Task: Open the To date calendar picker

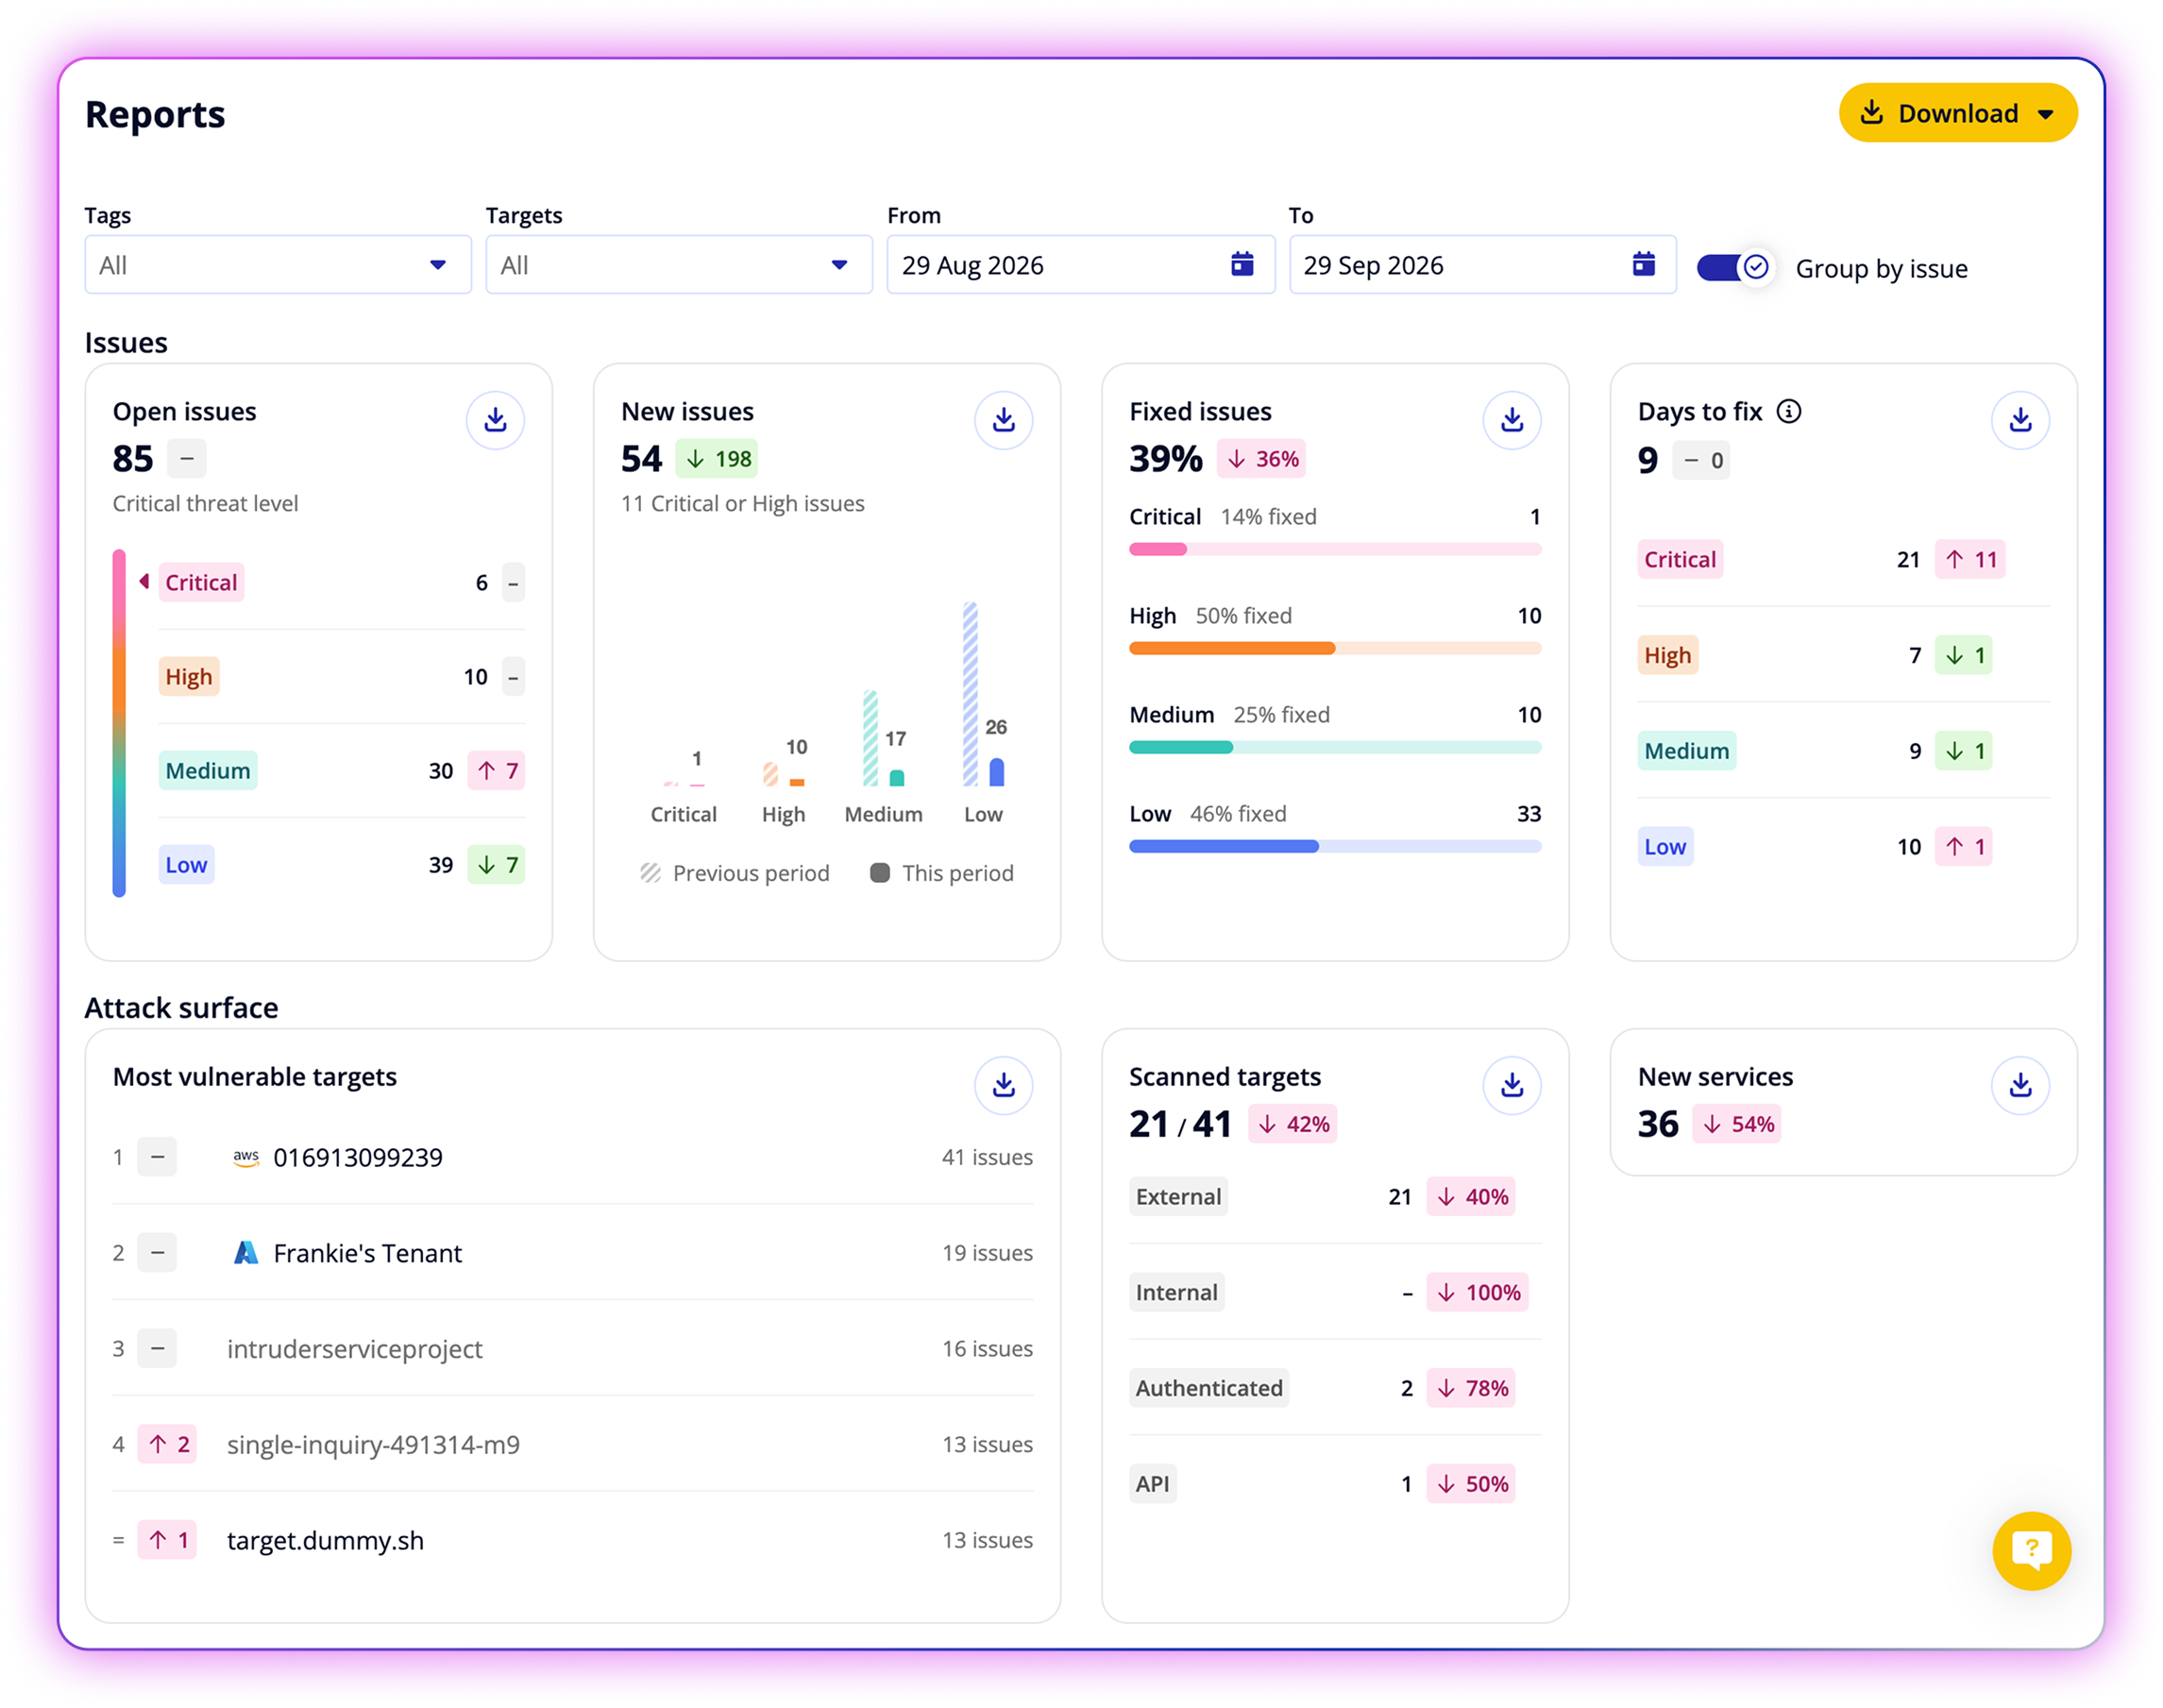Action: pos(1643,264)
